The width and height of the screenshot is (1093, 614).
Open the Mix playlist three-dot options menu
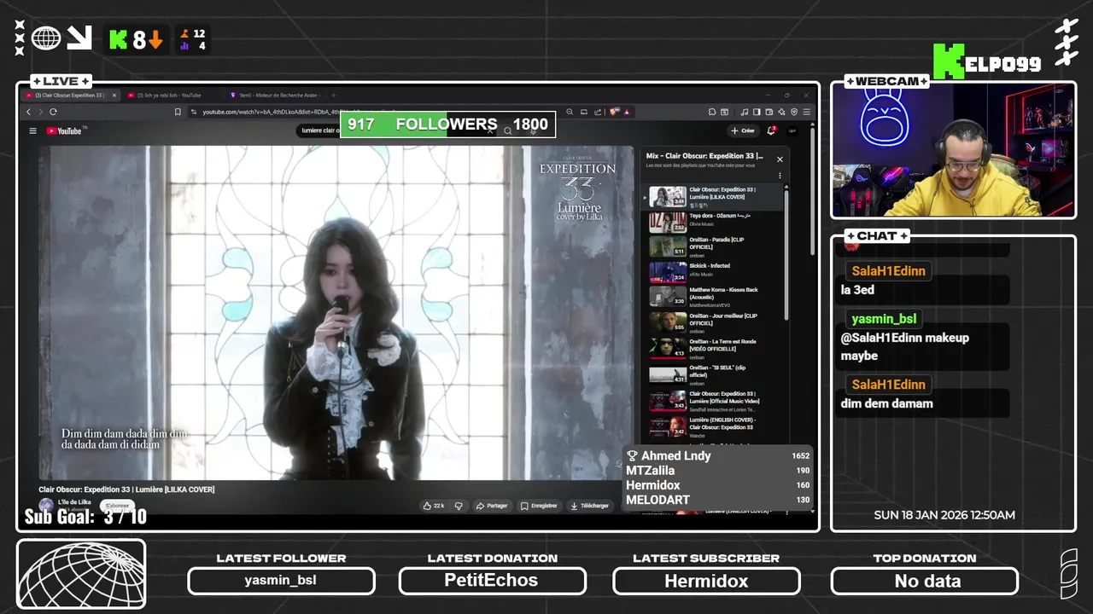780,176
